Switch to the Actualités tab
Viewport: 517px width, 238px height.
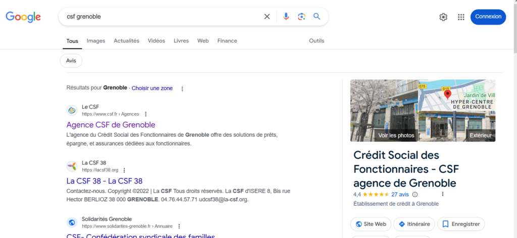coord(126,41)
